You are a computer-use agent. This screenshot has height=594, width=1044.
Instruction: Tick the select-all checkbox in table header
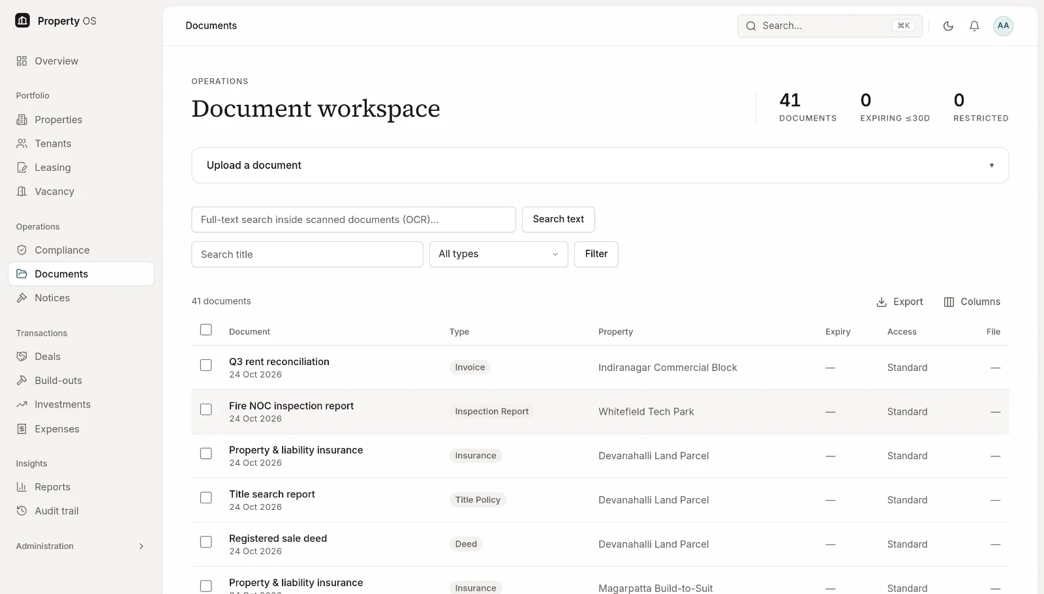click(x=206, y=330)
